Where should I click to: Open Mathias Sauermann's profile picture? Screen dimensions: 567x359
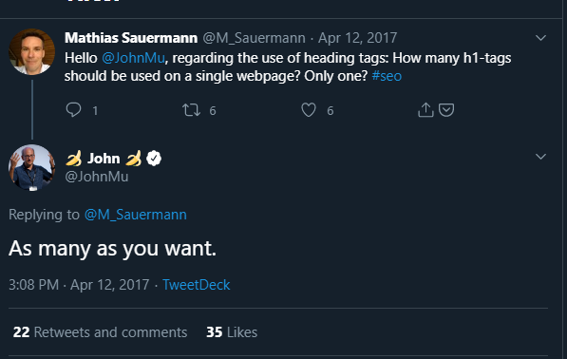tap(32, 51)
